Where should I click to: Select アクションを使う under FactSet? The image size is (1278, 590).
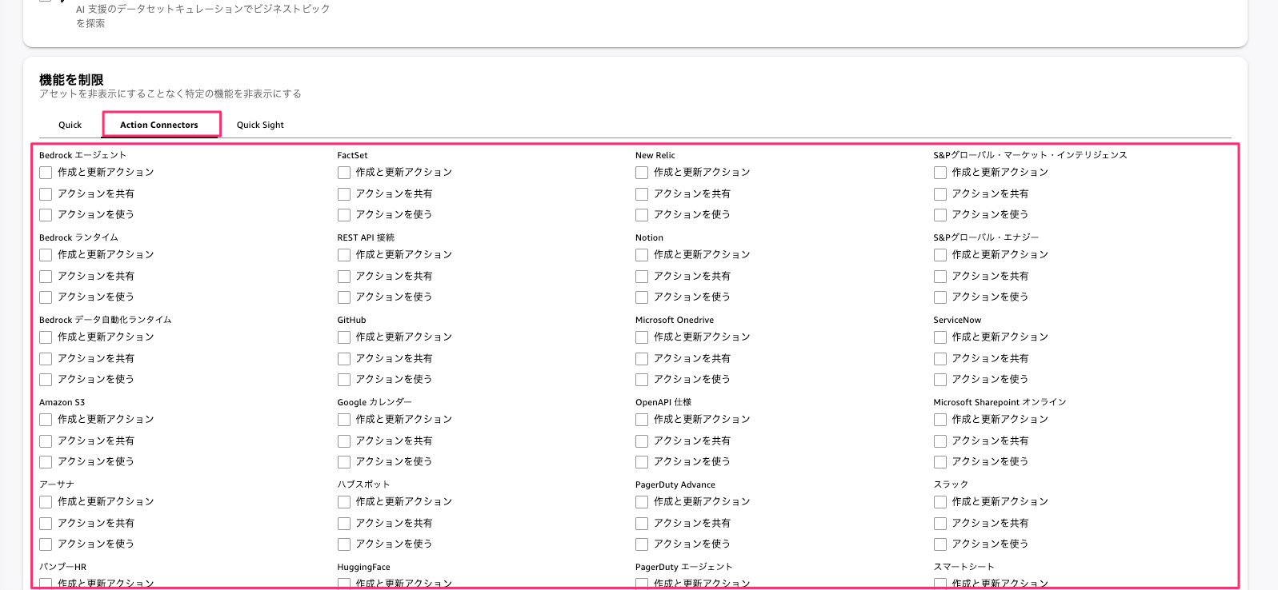[344, 215]
